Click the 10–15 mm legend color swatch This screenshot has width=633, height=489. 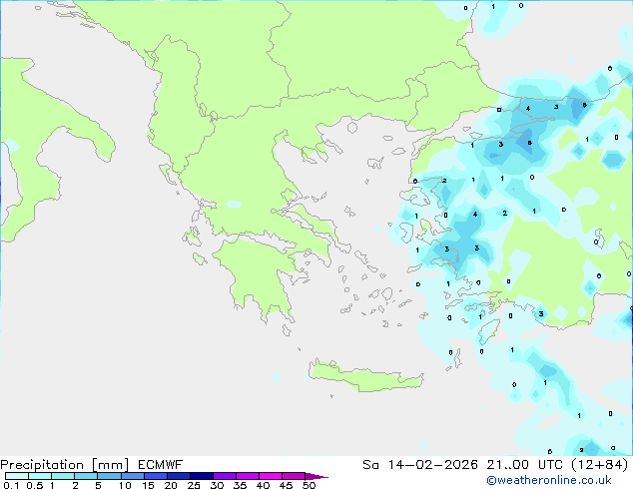[132, 476]
